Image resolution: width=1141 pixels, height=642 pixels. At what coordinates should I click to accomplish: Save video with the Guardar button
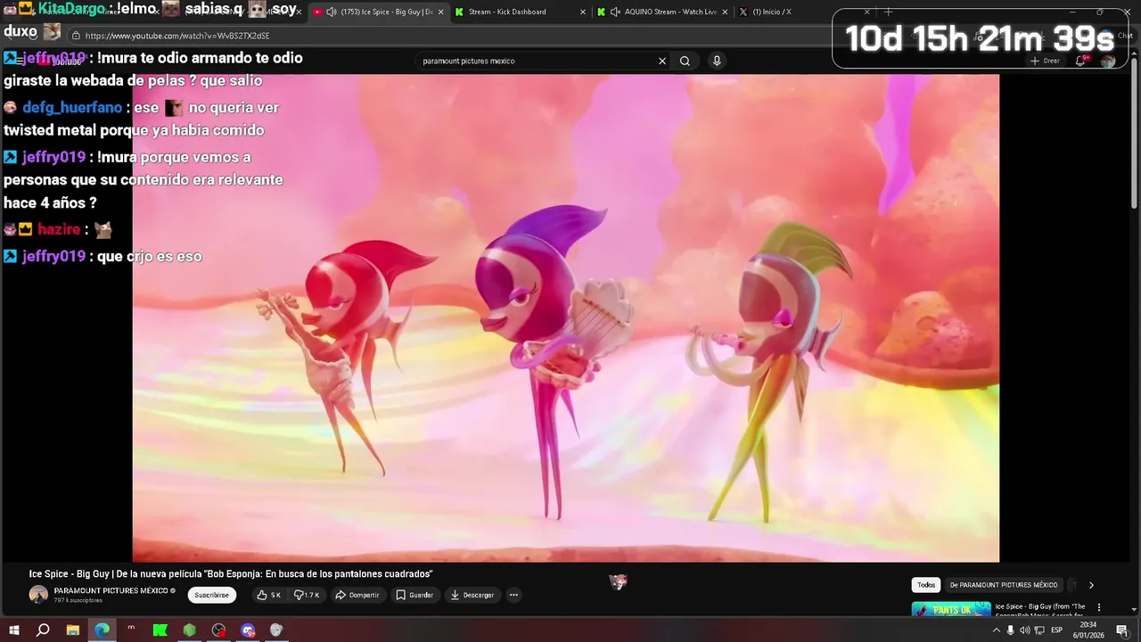click(415, 595)
